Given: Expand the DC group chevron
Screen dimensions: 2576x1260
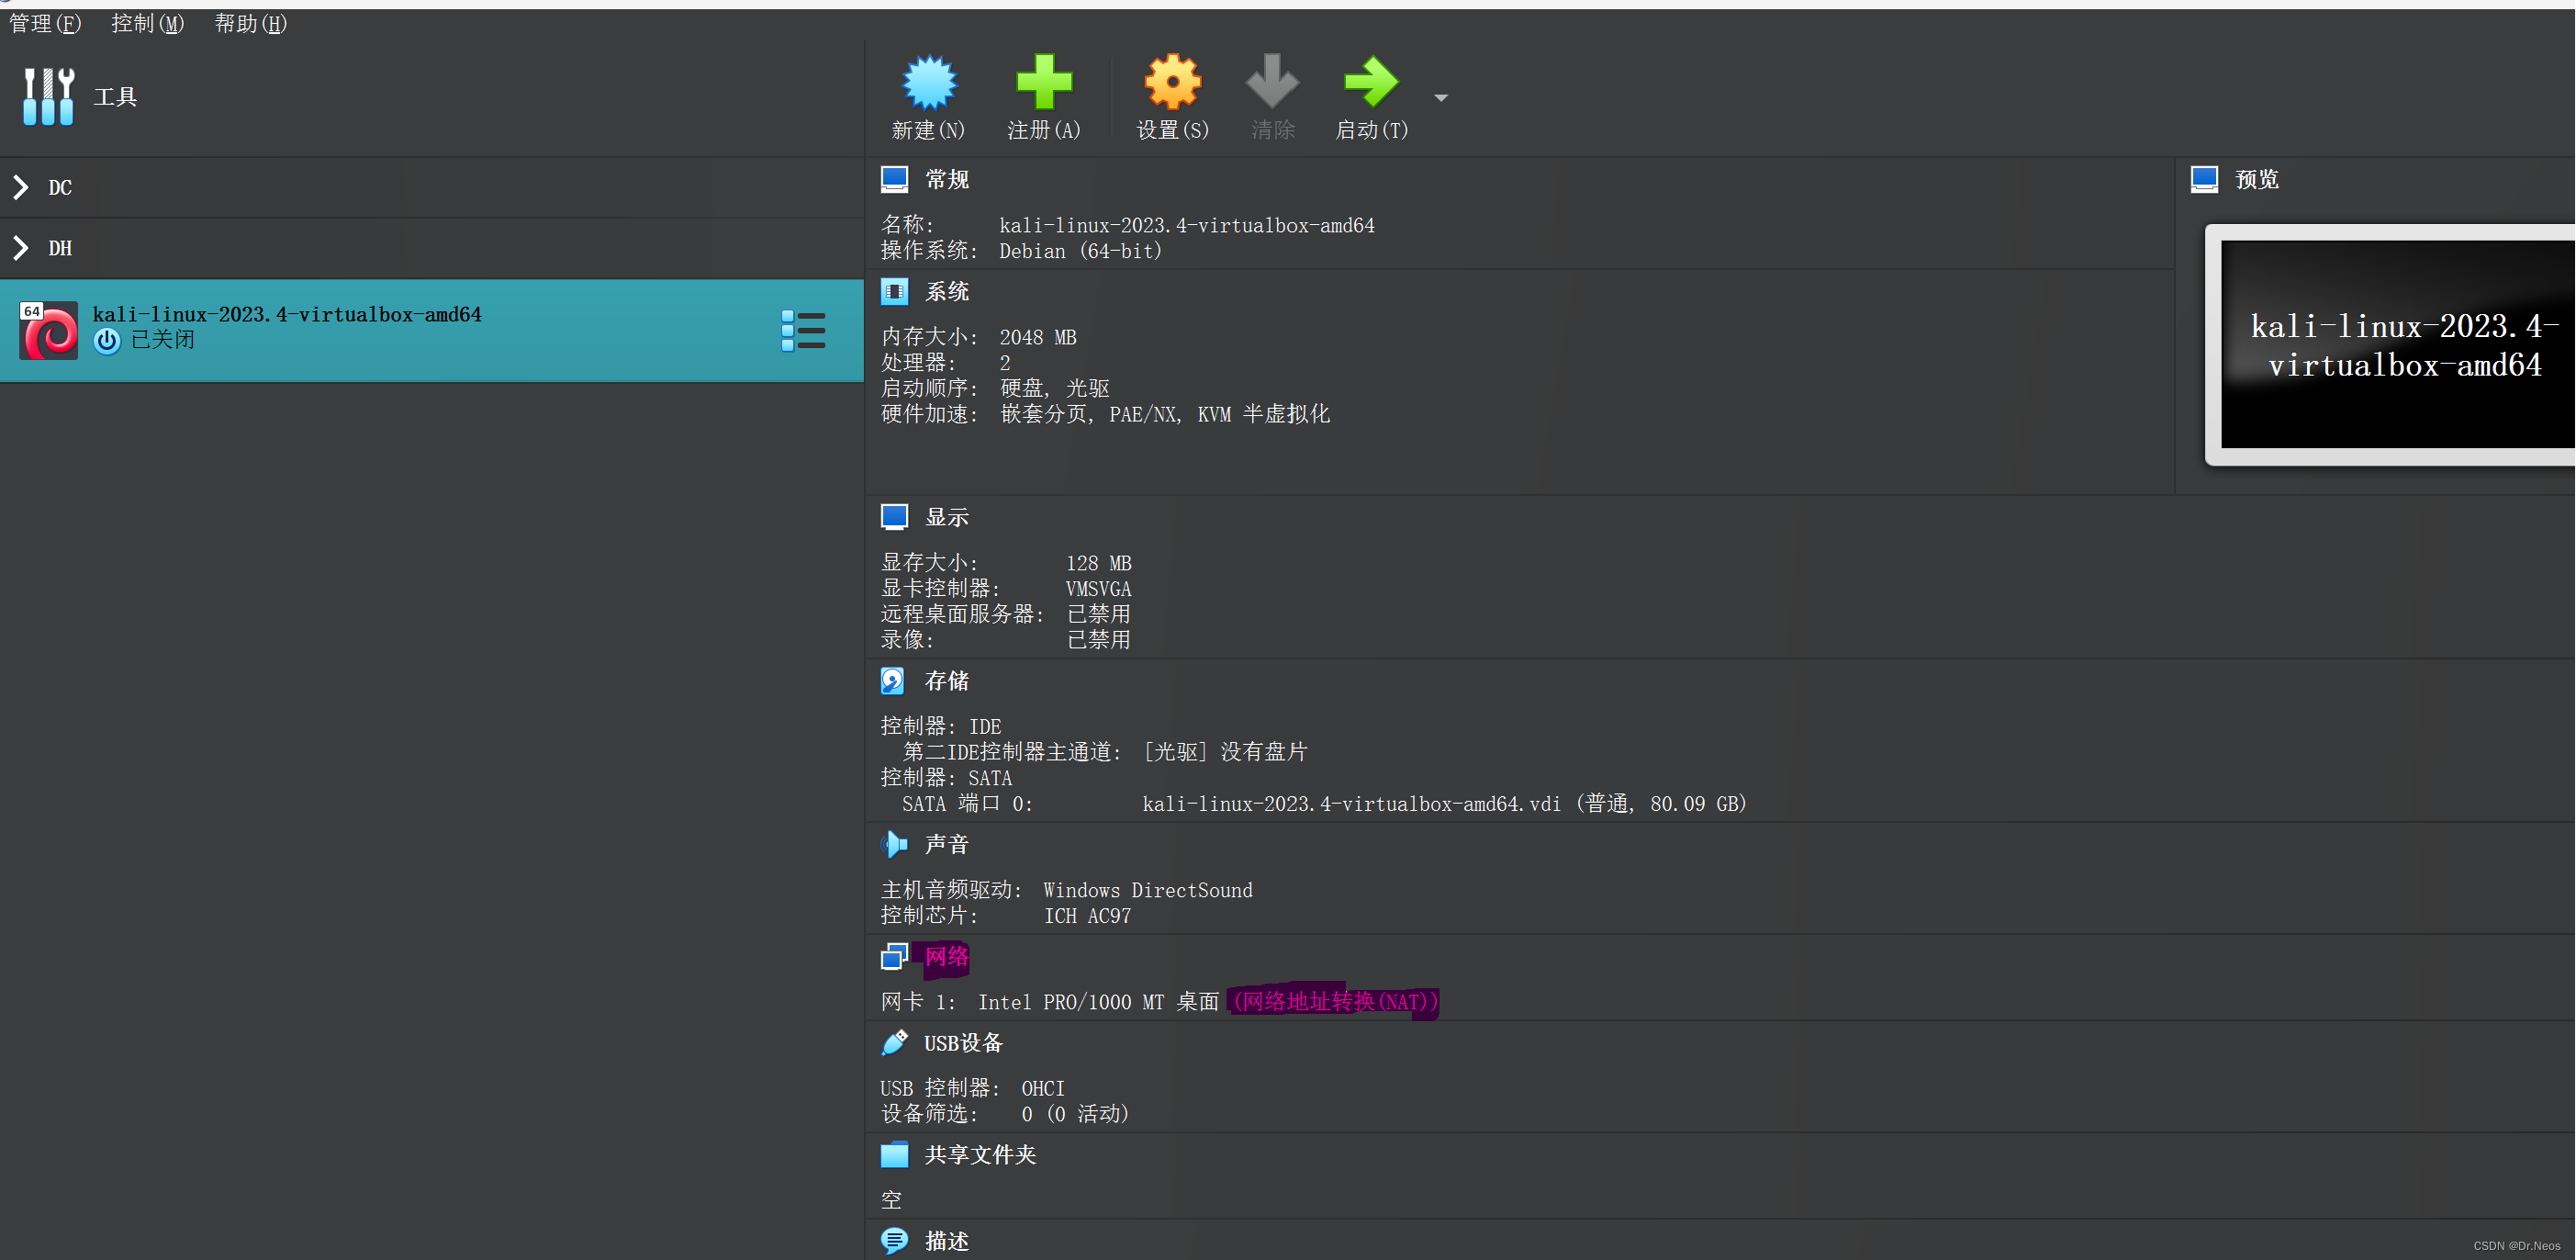Looking at the screenshot, I should coord(21,187).
